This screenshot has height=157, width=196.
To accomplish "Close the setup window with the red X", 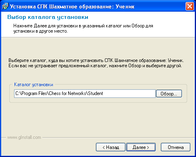I will pyautogui.click(x=190, y=6).
